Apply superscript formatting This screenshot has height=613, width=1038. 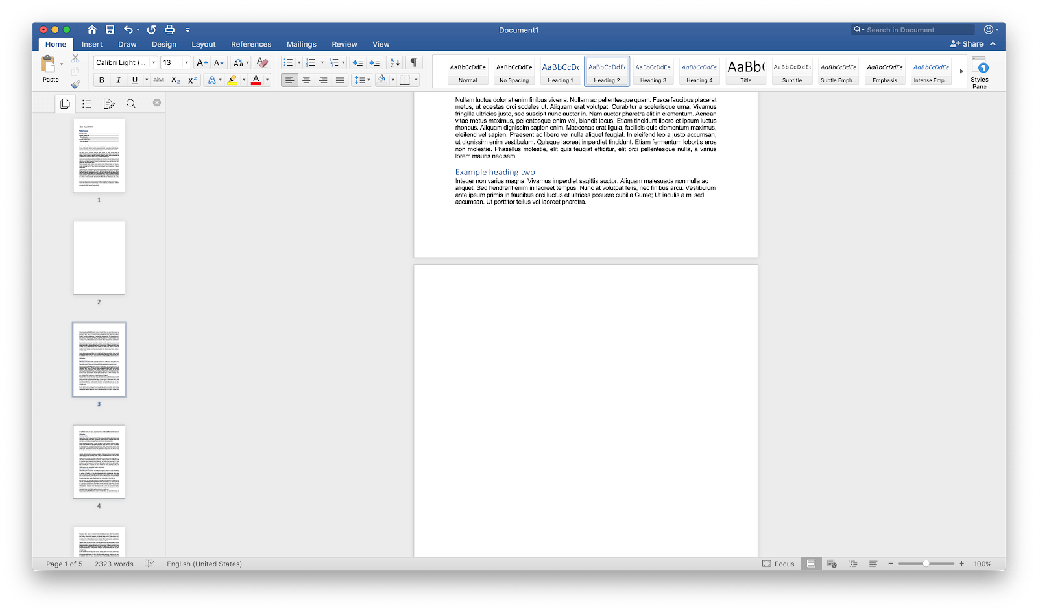pyautogui.click(x=192, y=80)
